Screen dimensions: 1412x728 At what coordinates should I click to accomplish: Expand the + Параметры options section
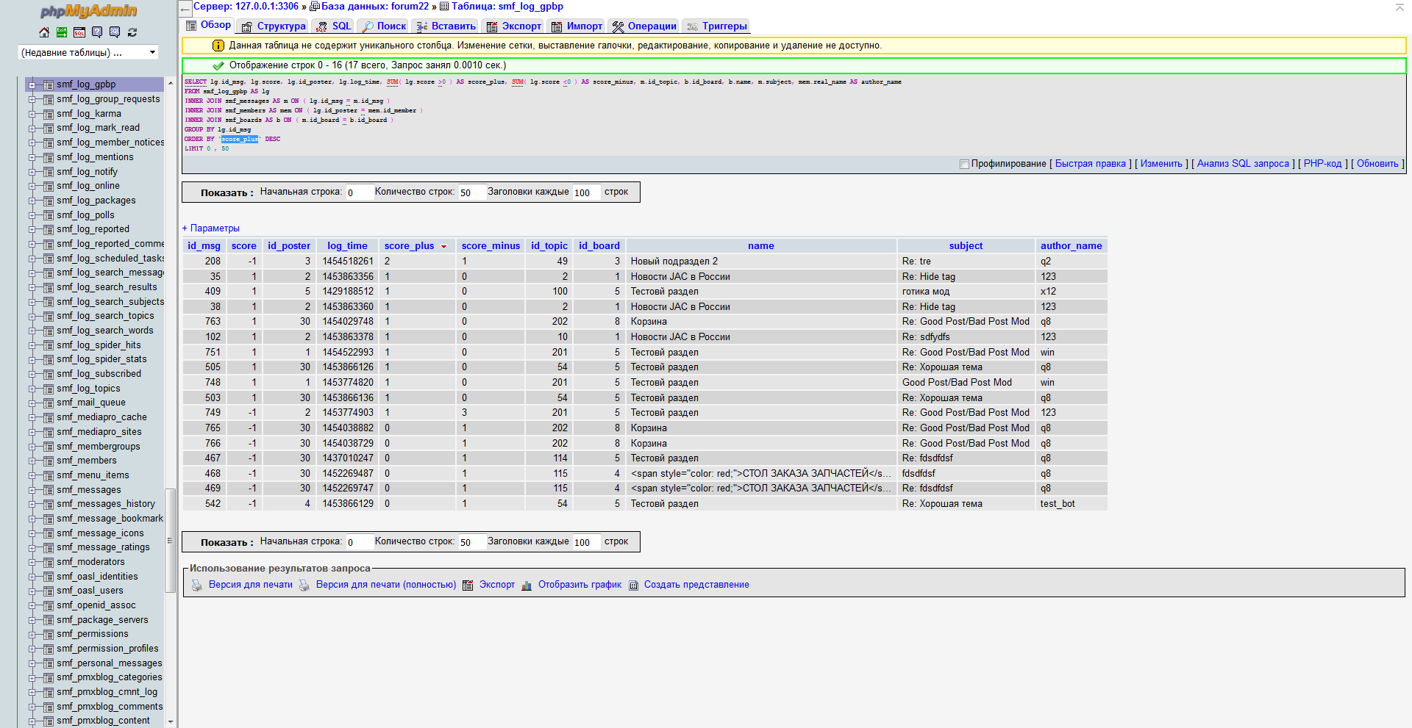211,228
